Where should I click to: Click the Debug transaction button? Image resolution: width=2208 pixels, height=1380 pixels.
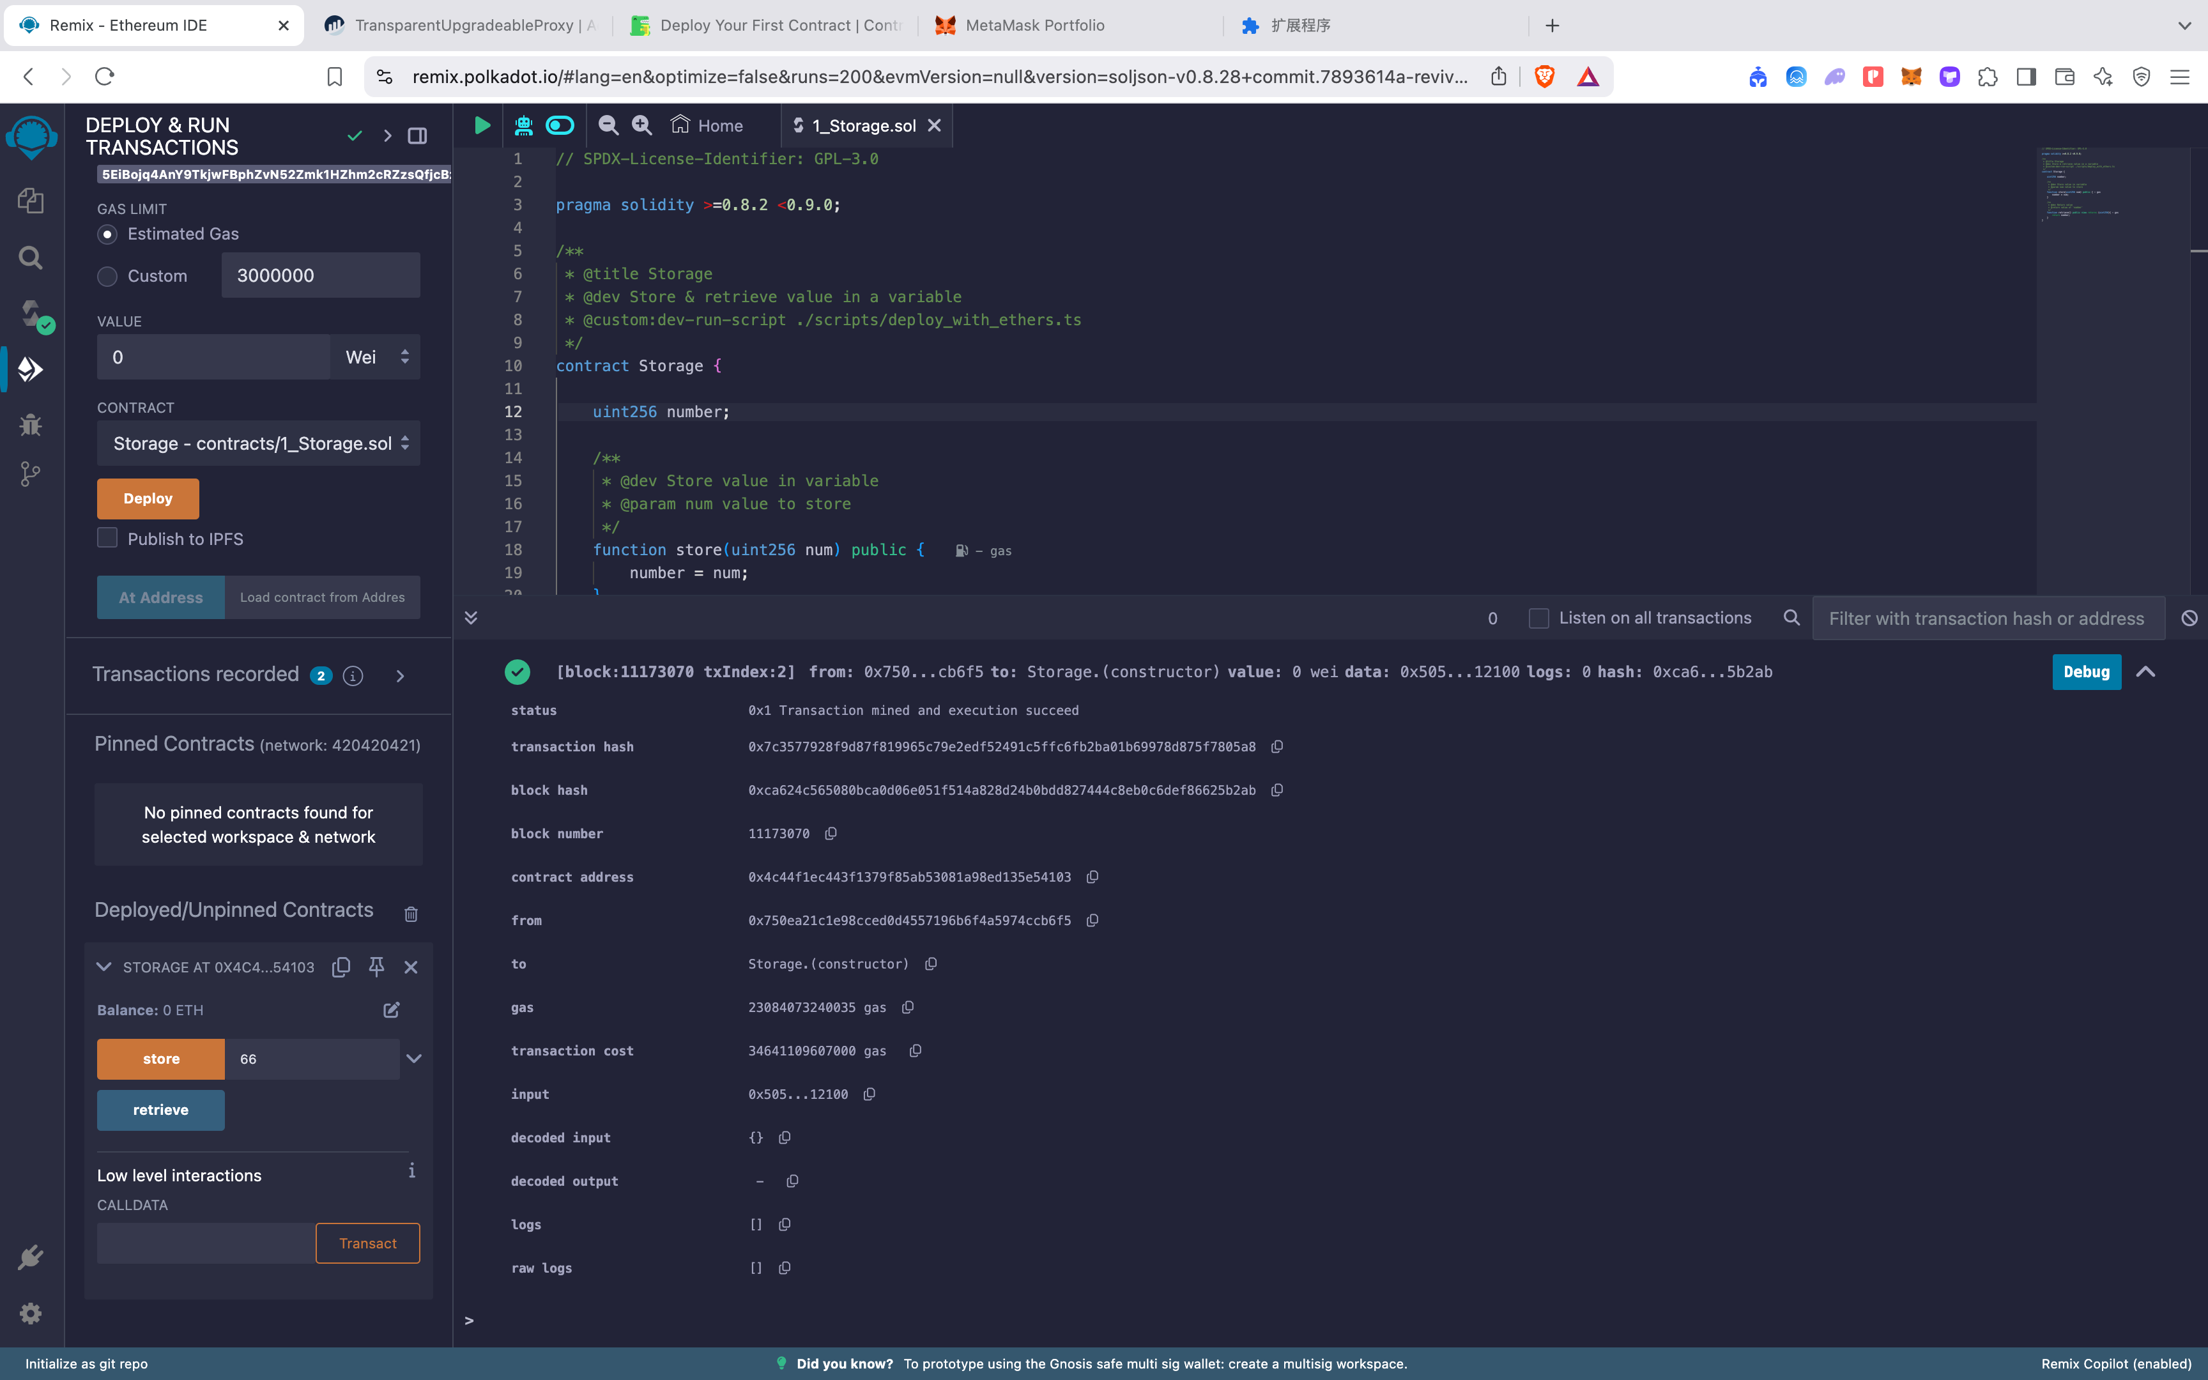click(2087, 671)
